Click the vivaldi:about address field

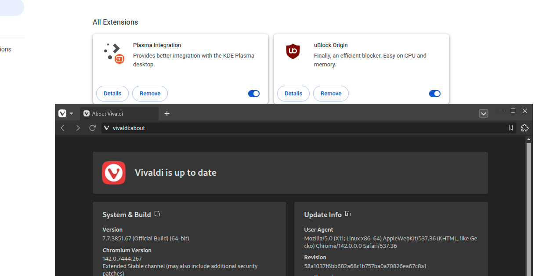tap(309, 128)
